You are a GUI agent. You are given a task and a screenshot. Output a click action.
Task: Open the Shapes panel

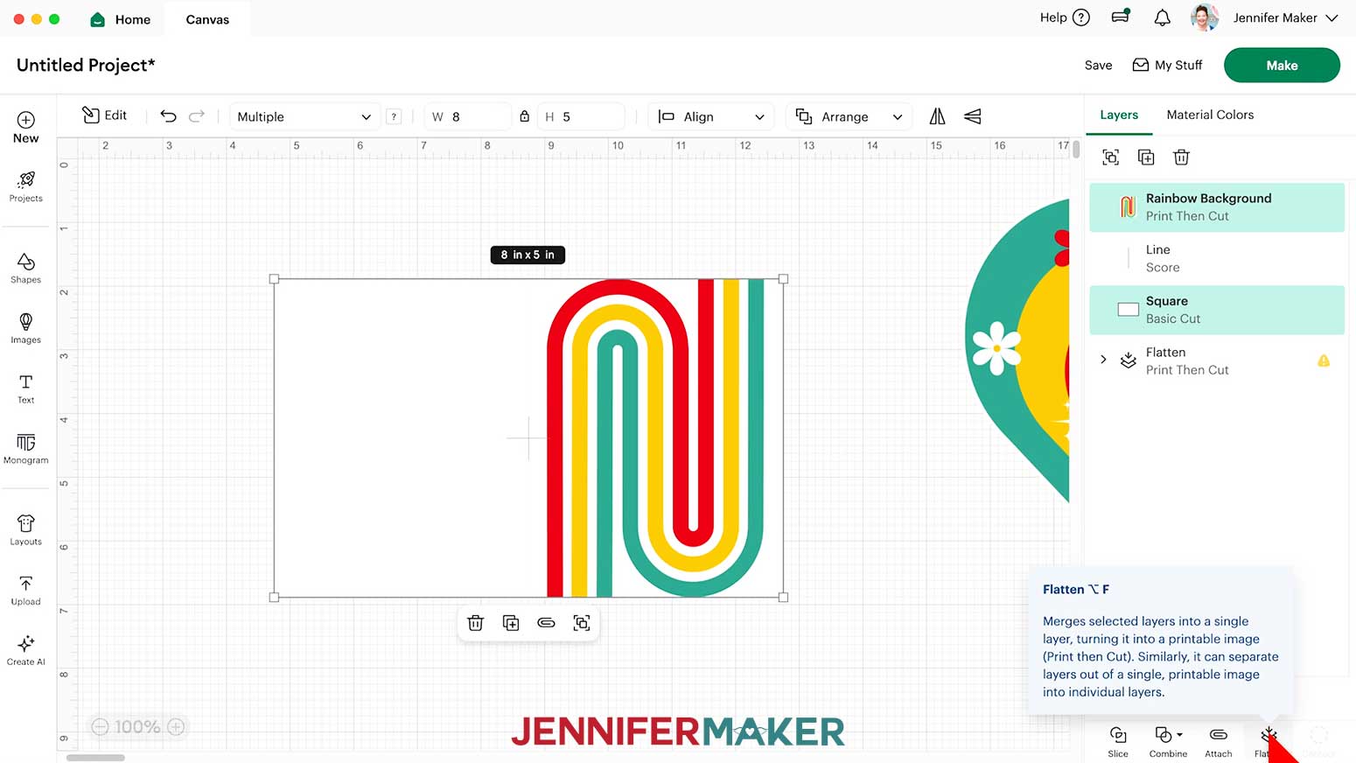[26, 268]
